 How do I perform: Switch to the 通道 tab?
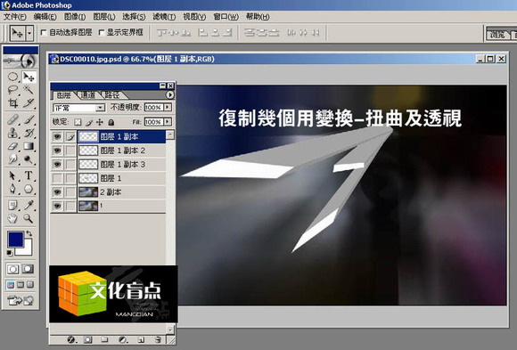(x=88, y=95)
